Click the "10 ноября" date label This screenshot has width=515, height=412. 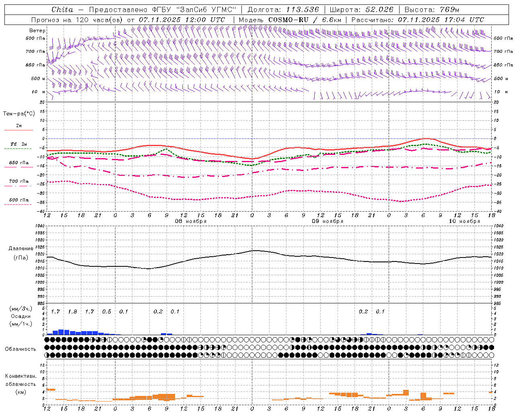(x=464, y=221)
